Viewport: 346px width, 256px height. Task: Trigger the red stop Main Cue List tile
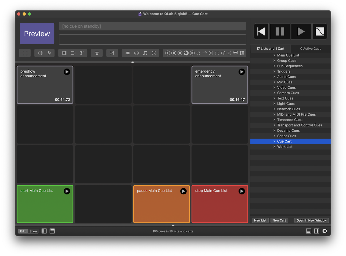point(242,191)
